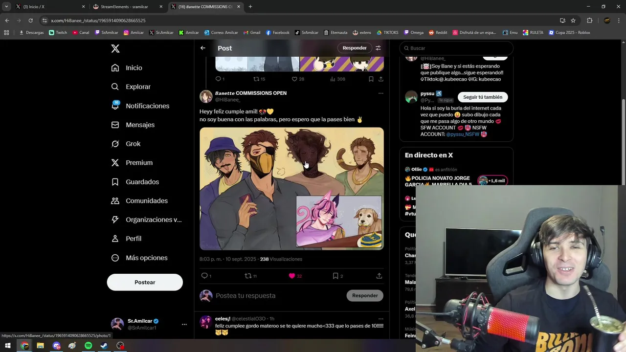Open Notificaciones with its unread badge

coord(140,106)
